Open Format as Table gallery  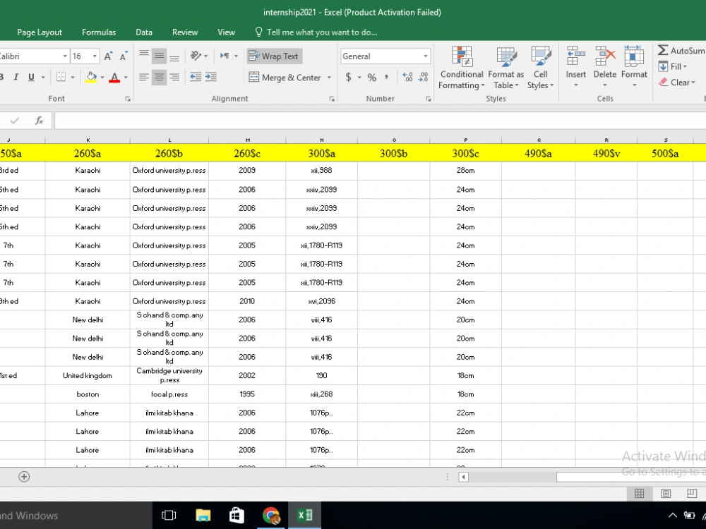pos(506,68)
